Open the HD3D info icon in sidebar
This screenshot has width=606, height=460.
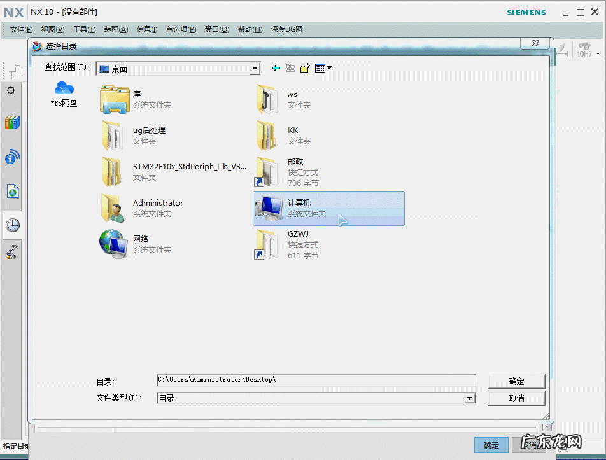(12, 157)
